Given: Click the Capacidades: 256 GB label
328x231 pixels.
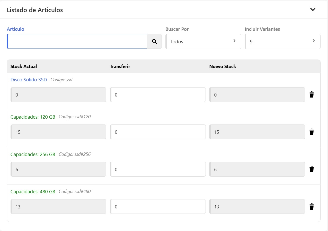Looking at the screenshot, I should (33, 155).
